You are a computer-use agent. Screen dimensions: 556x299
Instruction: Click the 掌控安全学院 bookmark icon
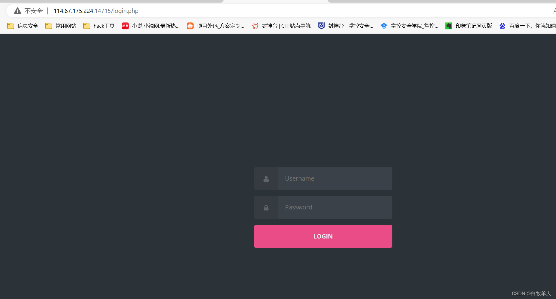point(384,26)
